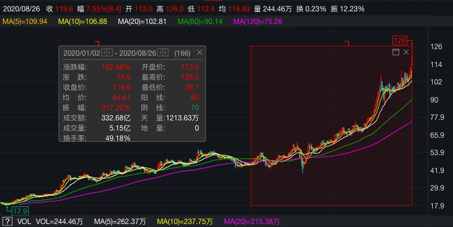Click the 2020/08/26 end date in popup
Image resolution: width=453 pixels, height=227 pixels.
point(138,53)
